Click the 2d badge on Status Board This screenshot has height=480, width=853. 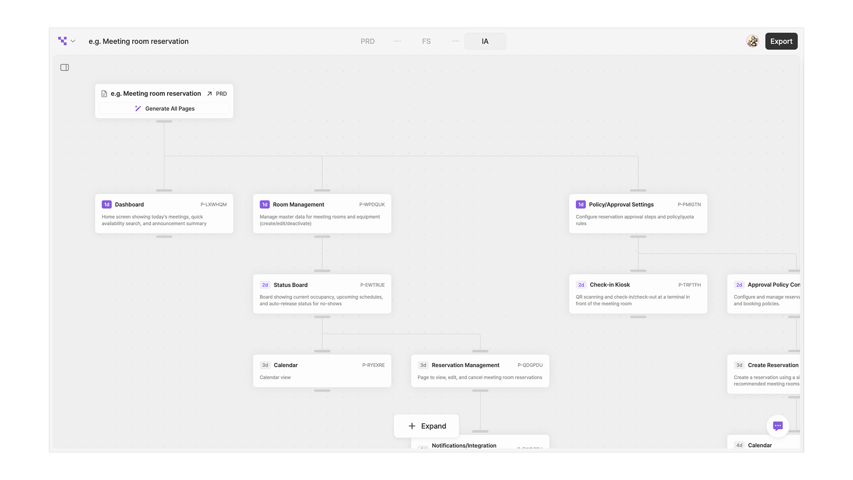pyautogui.click(x=265, y=285)
